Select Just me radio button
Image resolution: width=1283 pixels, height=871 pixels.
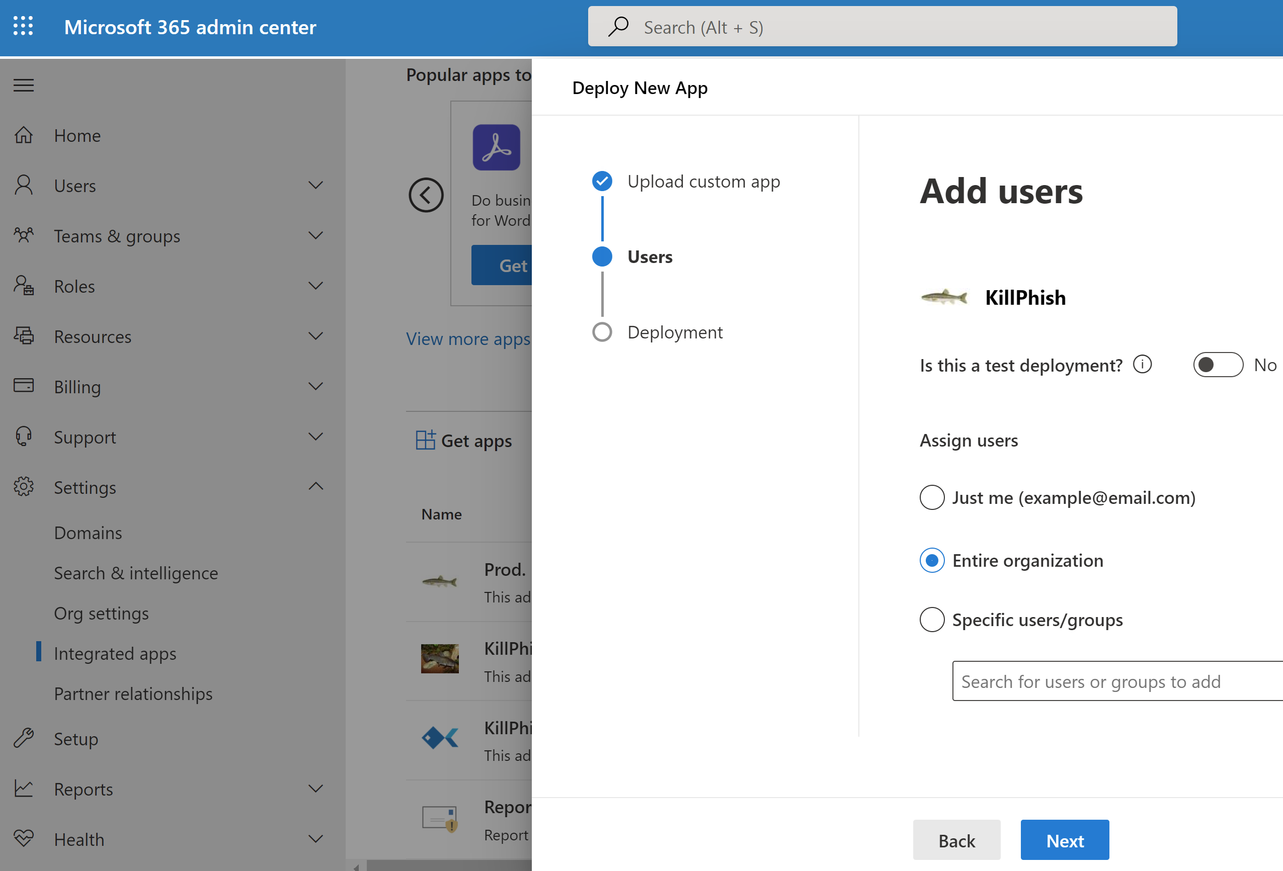click(x=932, y=498)
